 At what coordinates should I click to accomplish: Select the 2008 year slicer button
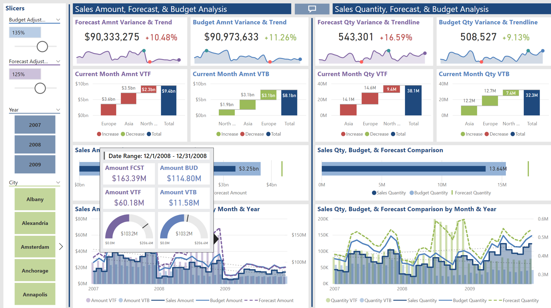click(35, 144)
